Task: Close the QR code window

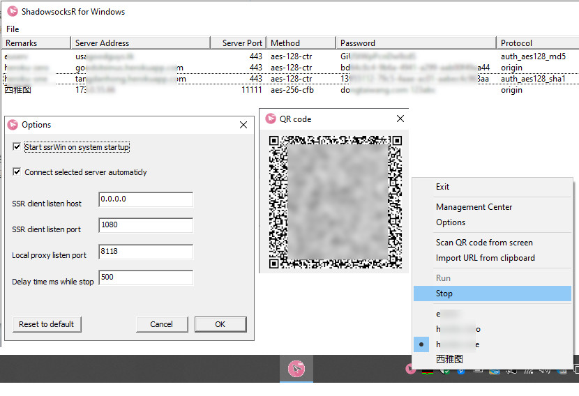Action: pos(400,119)
